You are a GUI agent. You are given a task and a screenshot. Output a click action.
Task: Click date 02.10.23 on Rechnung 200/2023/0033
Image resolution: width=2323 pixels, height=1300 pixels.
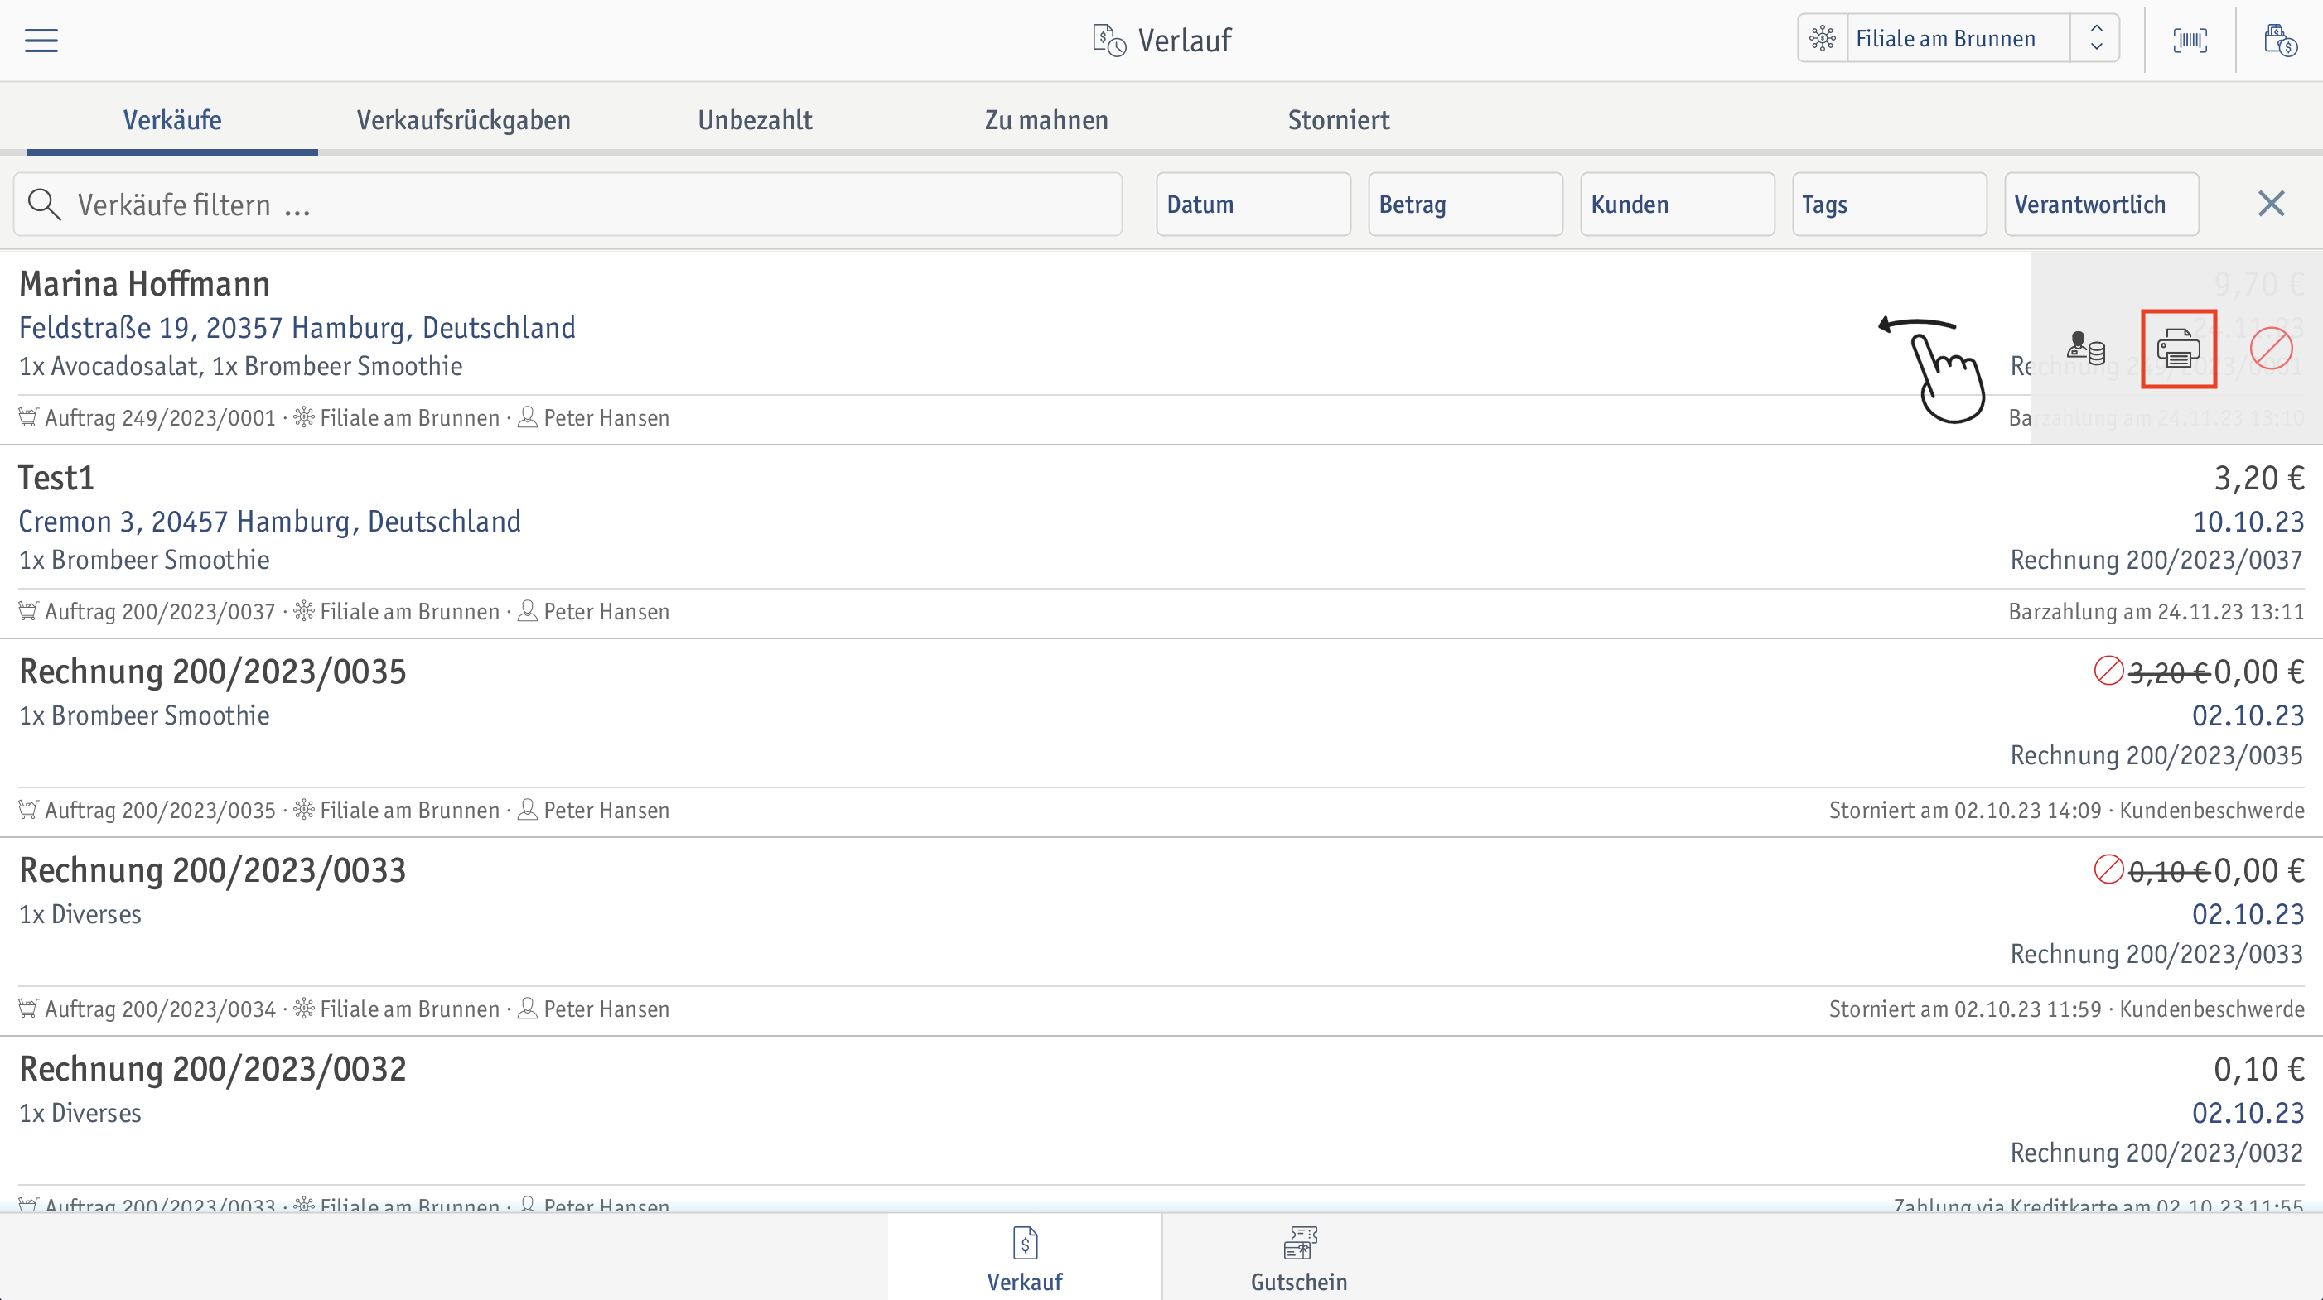click(x=2248, y=913)
